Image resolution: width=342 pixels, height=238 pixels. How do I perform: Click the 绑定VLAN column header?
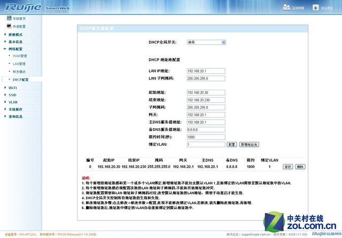[x=269, y=160]
